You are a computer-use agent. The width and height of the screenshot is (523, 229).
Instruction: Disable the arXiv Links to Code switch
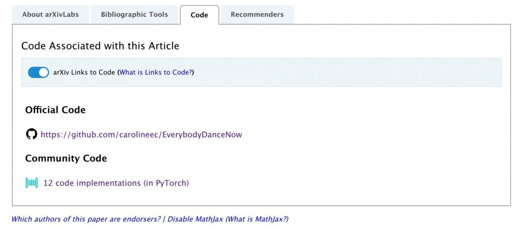pyautogui.click(x=38, y=73)
